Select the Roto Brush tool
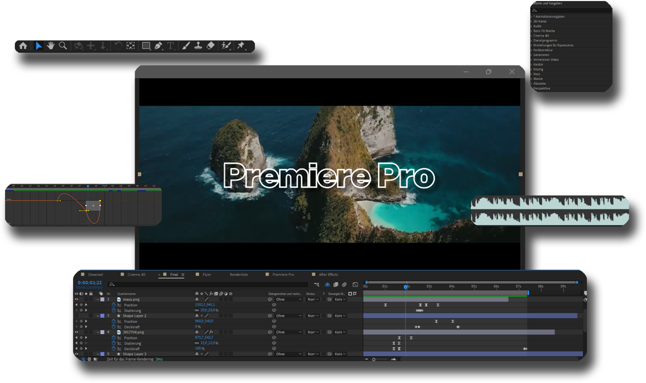This screenshot has width=646, height=383. (x=226, y=46)
